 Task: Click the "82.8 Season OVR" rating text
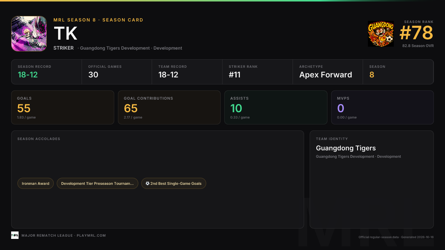(x=418, y=46)
